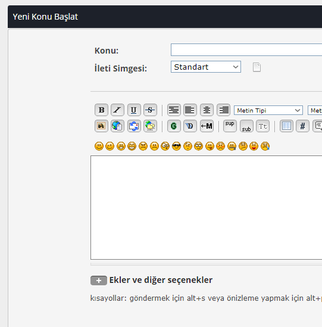322x327 pixels.
Task: Insert the tongue-out smiley
Action: pyautogui.click(x=210, y=146)
